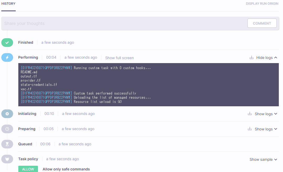Click state-credentials.tf in the log output
Screen dimensions: 283x172
39,85
